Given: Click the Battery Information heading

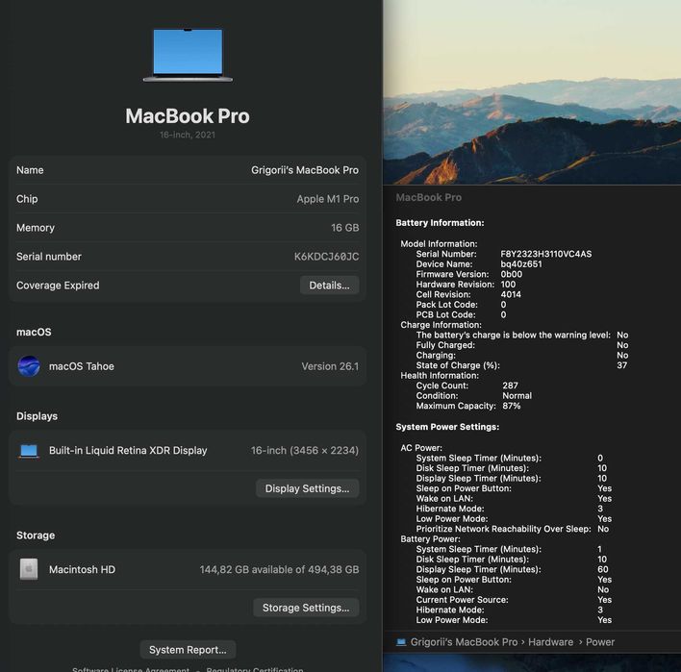Looking at the screenshot, I should (440, 223).
